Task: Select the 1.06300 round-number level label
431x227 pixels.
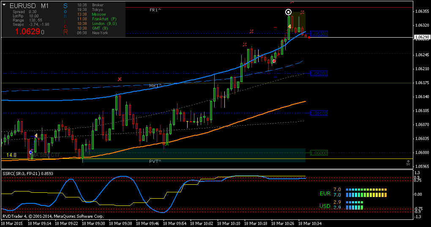Action: point(319,34)
